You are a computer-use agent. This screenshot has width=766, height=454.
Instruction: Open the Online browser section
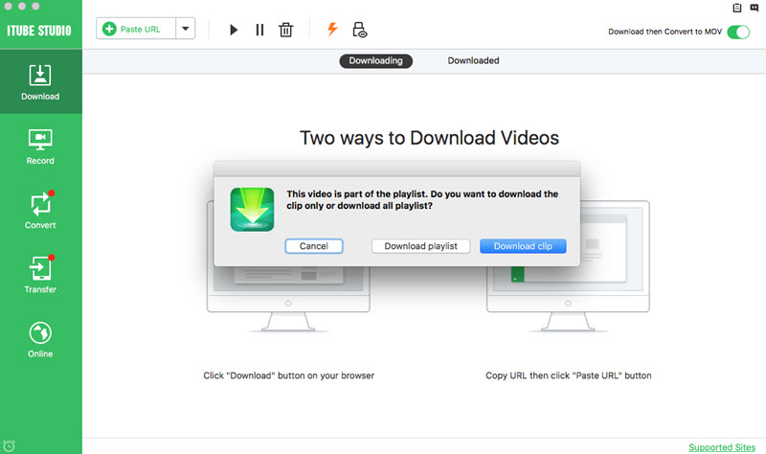point(40,339)
